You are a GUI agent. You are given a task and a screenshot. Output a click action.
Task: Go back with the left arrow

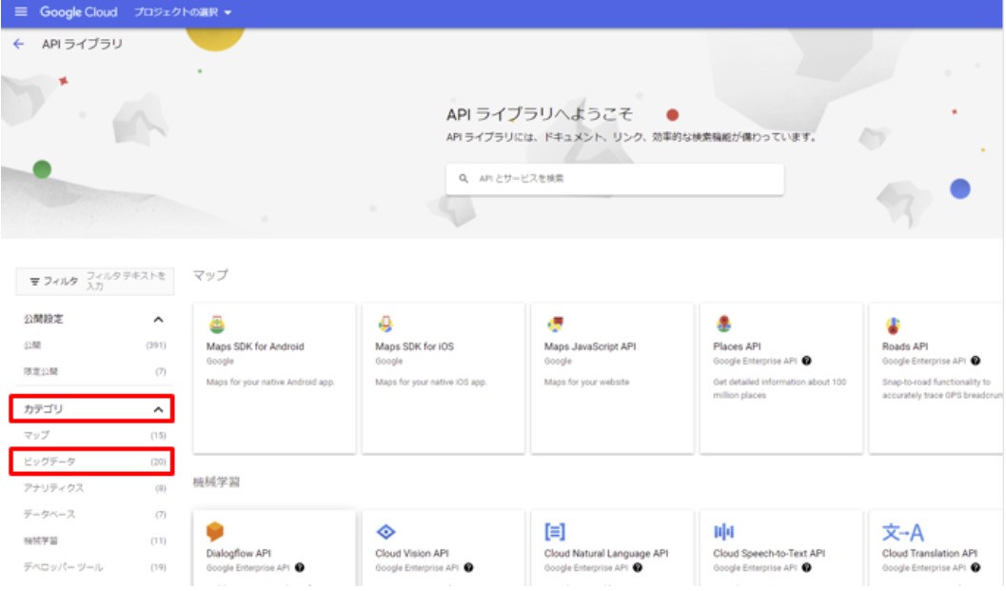tap(19, 44)
